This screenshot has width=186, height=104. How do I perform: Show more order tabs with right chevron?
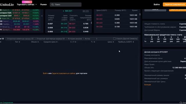97,39
